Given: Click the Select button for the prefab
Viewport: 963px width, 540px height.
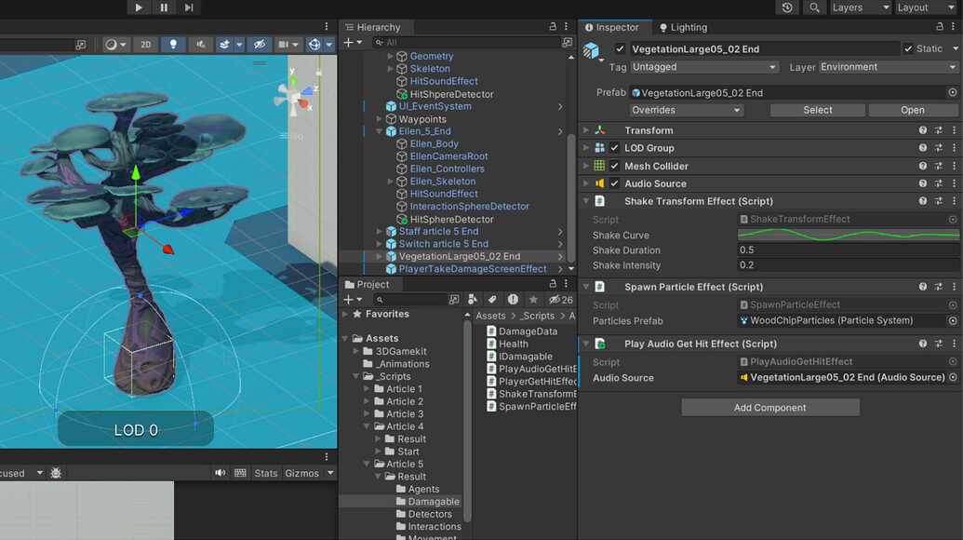Looking at the screenshot, I should (x=816, y=110).
